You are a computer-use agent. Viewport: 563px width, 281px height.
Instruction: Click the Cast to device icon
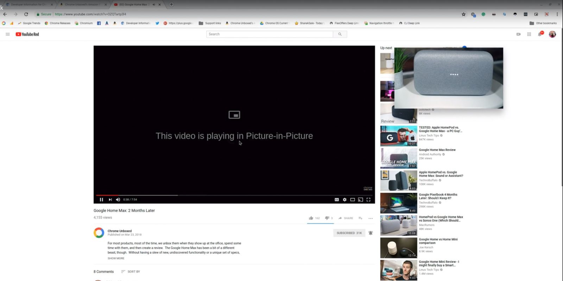click(360, 200)
